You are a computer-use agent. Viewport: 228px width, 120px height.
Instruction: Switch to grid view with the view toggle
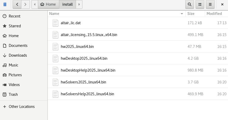click(200, 4)
